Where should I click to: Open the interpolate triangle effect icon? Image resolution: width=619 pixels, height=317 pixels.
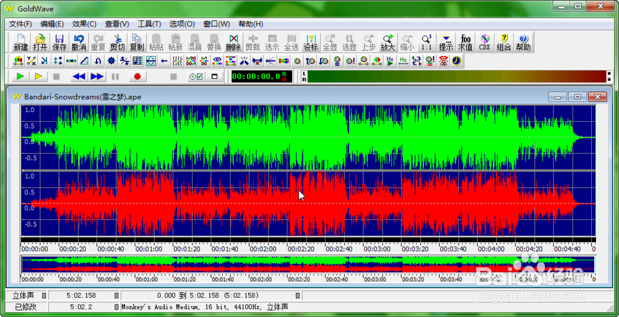85,61
